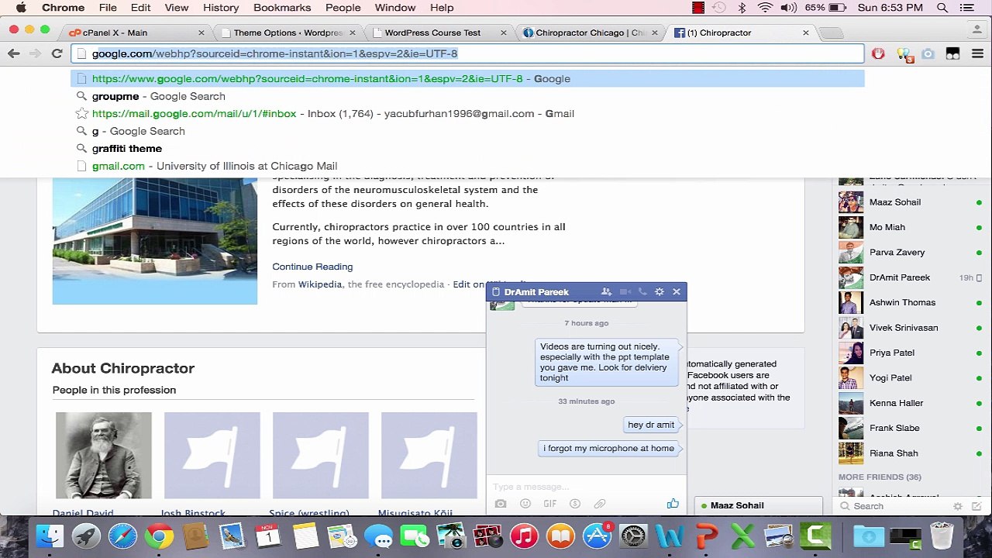992x558 pixels.
Task: Open the Maaz Sohail minimized chat tab
Action: click(x=758, y=505)
